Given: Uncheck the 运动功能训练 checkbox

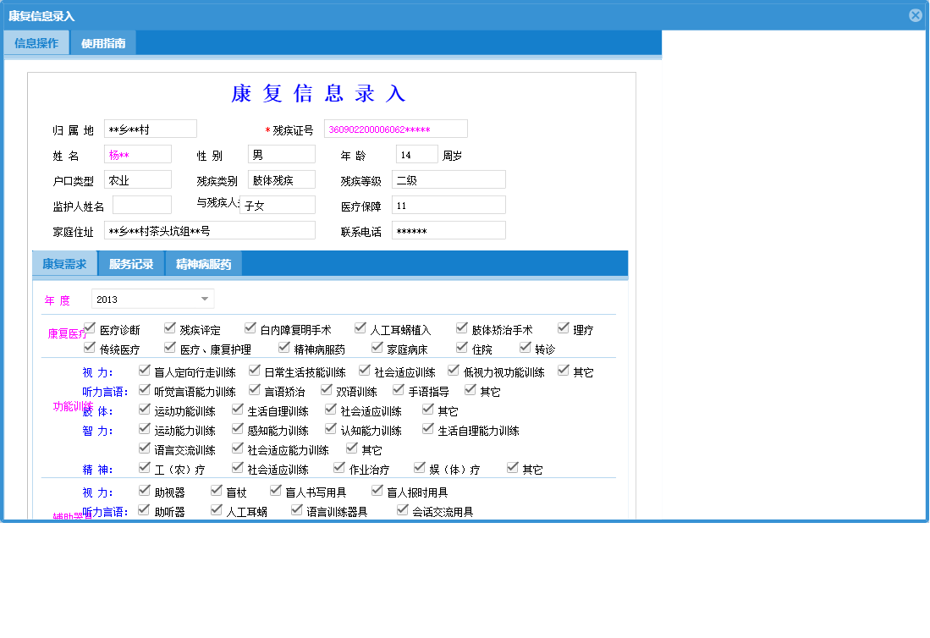Looking at the screenshot, I should click(145, 409).
